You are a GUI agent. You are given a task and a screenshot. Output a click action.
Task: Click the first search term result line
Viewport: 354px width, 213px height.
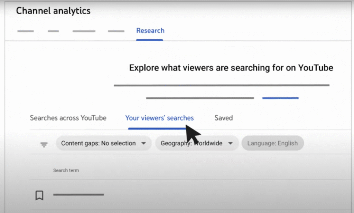click(x=78, y=195)
